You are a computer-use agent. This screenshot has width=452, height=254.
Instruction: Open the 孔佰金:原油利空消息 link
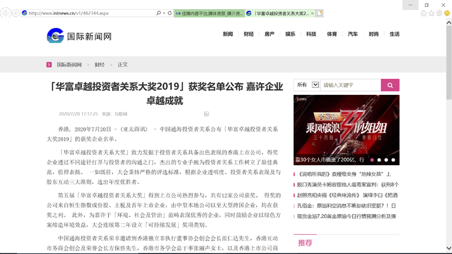pos(346,206)
